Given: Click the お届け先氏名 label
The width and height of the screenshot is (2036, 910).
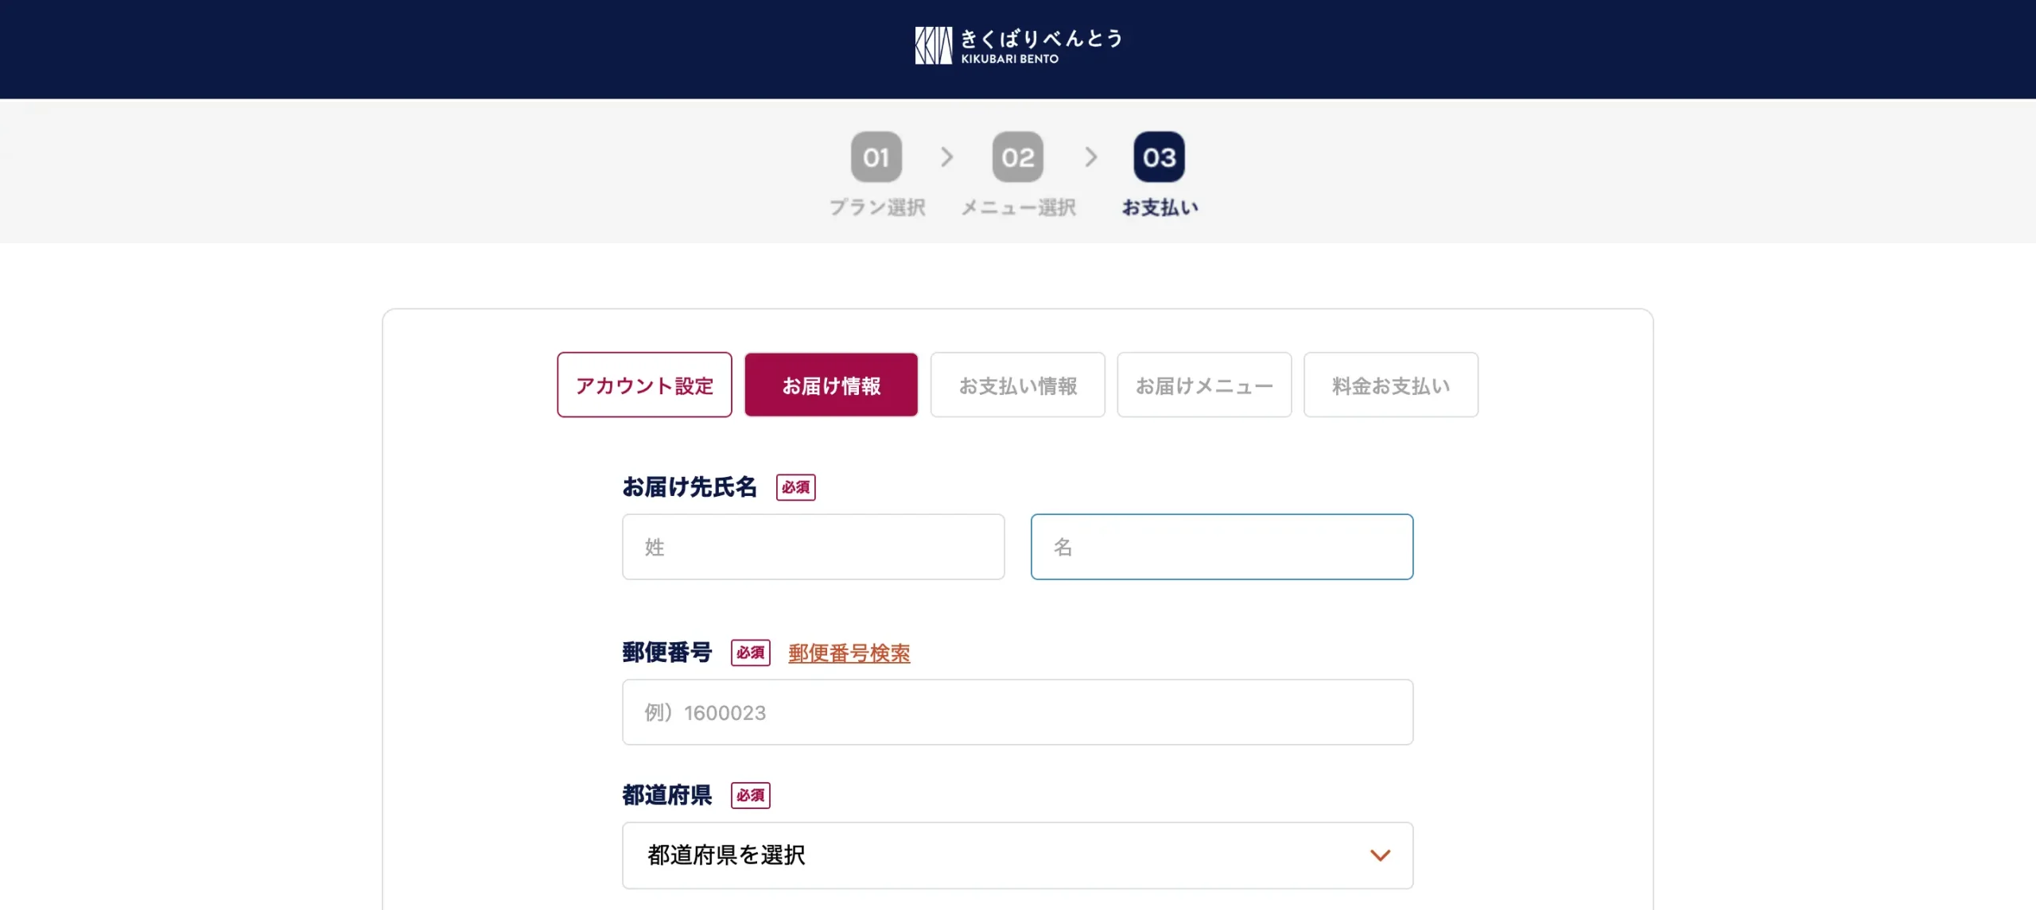Looking at the screenshot, I should point(689,486).
